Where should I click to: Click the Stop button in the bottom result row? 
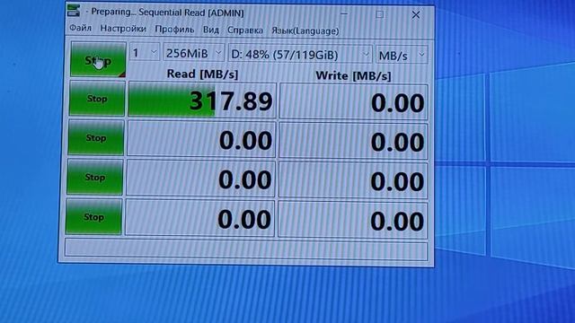pyautogui.click(x=93, y=217)
